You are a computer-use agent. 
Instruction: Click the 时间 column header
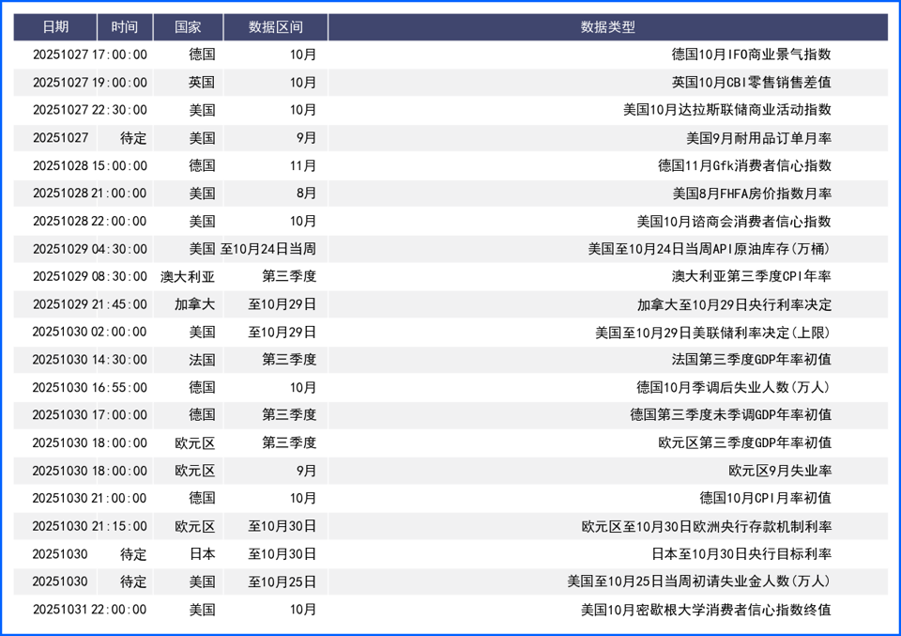pos(124,27)
